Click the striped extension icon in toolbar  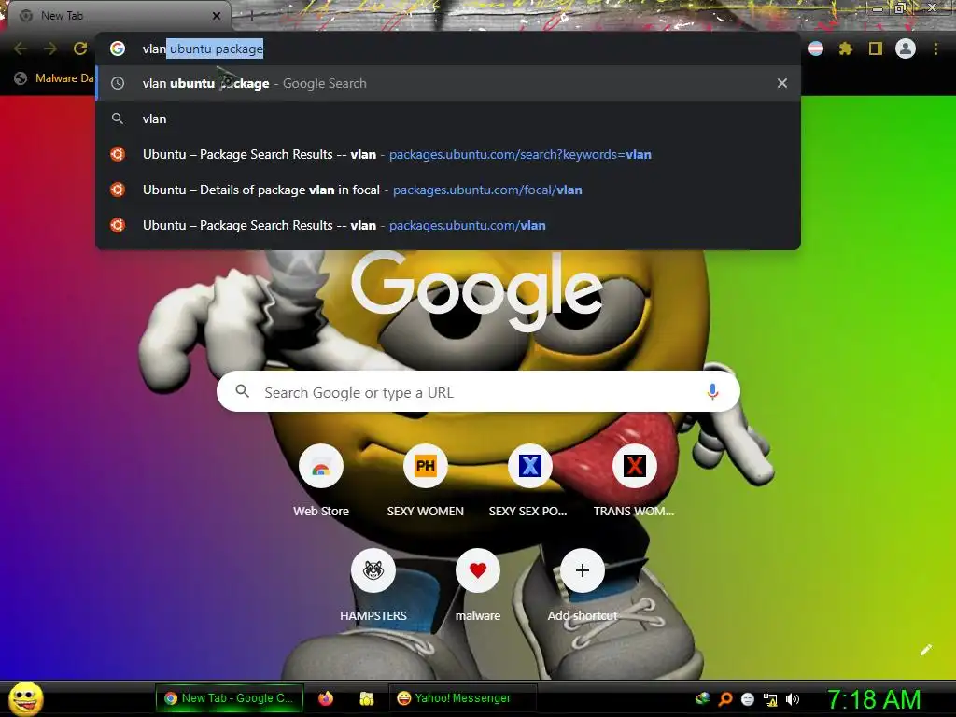click(816, 49)
